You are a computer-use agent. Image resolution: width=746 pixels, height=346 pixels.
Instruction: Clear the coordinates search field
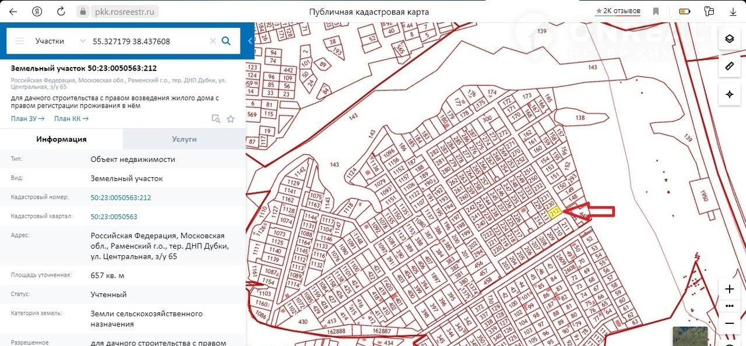click(x=213, y=41)
